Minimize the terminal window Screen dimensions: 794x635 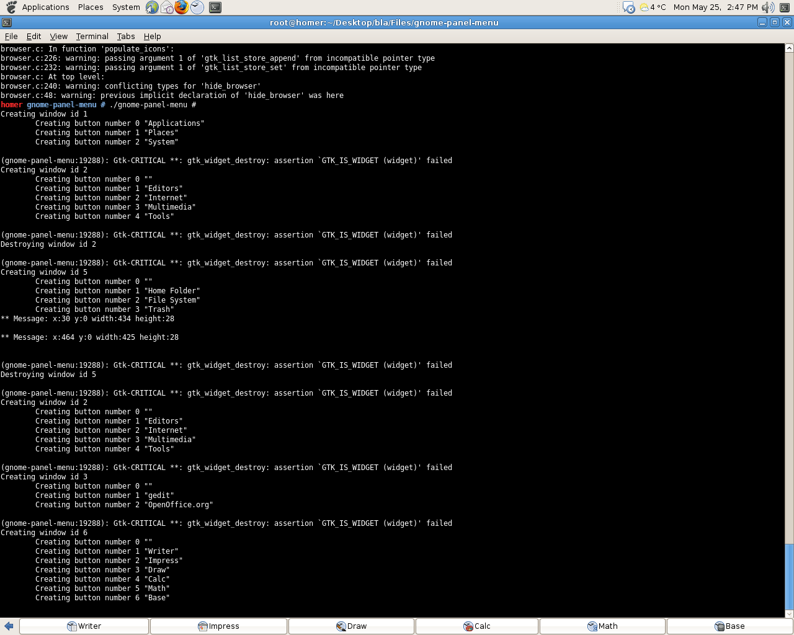(x=762, y=22)
